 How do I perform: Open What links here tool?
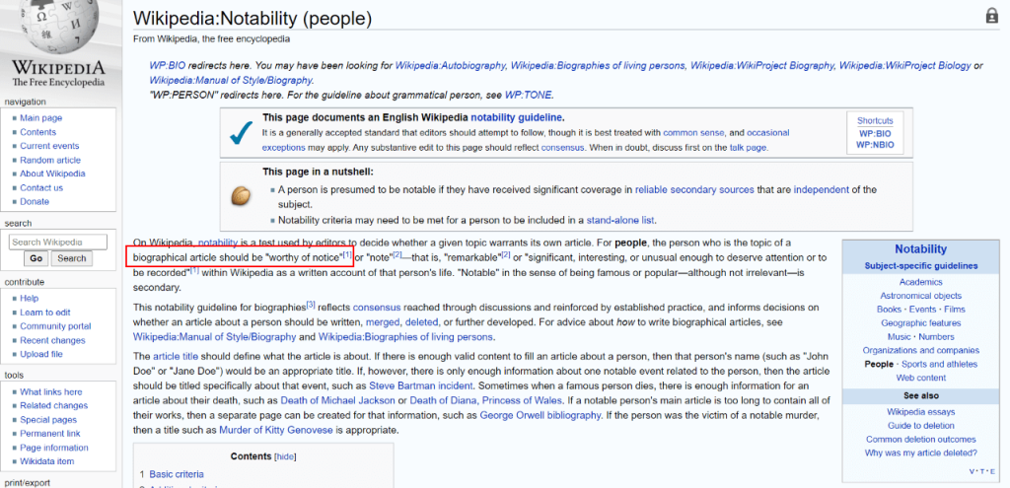pyautogui.click(x=51, y=391)
